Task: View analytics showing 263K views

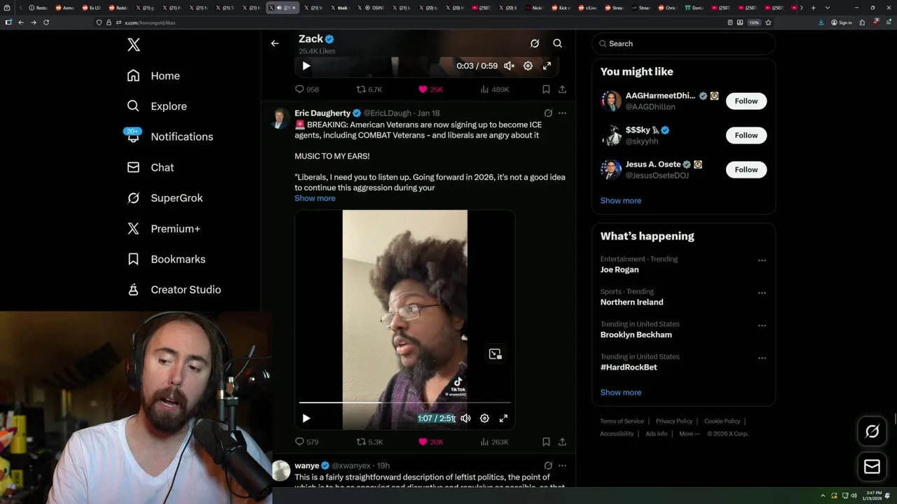Action: tap(495, 442)
